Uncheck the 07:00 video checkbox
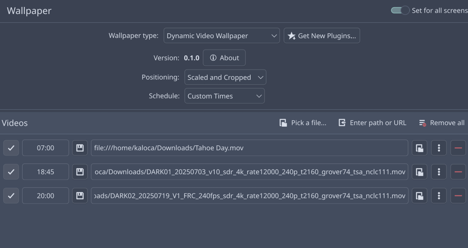Image resolution: width=468 pixels, height=248 pixels. 11,148
